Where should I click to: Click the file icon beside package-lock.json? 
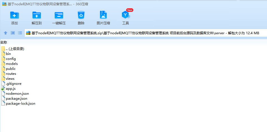3,103
